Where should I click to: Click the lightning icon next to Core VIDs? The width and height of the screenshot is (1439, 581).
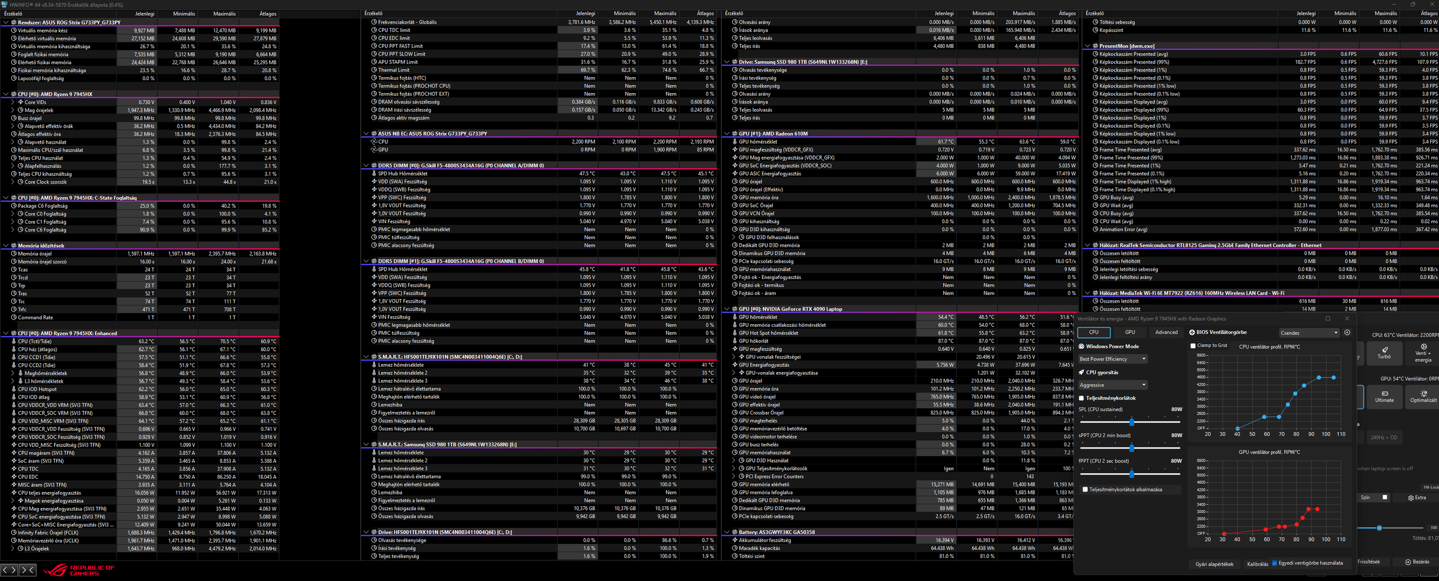pos(21,102)
